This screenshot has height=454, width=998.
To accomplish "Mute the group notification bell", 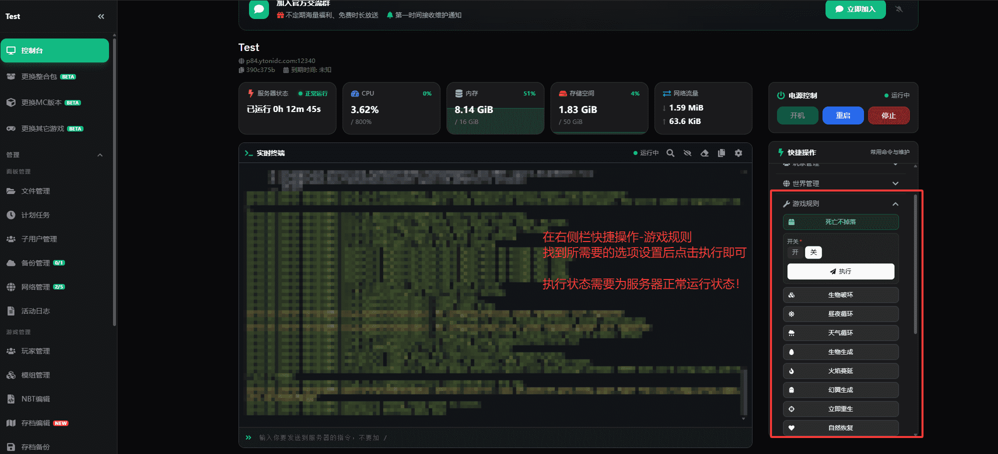I will point(899,9).
